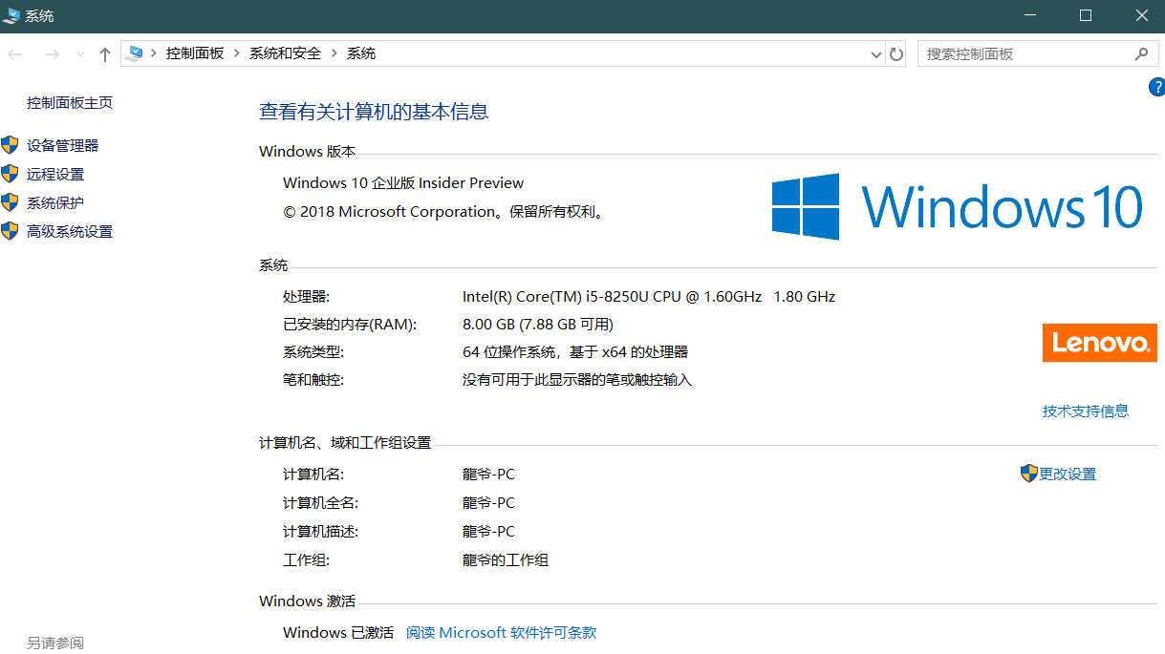Open 设备管理器 link
This screenshot has width=1165, height=654.
tap(62, 145)
